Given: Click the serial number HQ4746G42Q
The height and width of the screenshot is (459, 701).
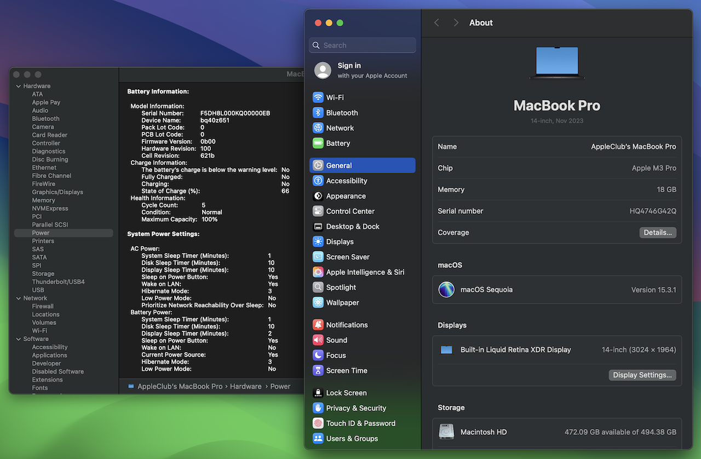Looking at the screenshot, I should coord(653,211).
